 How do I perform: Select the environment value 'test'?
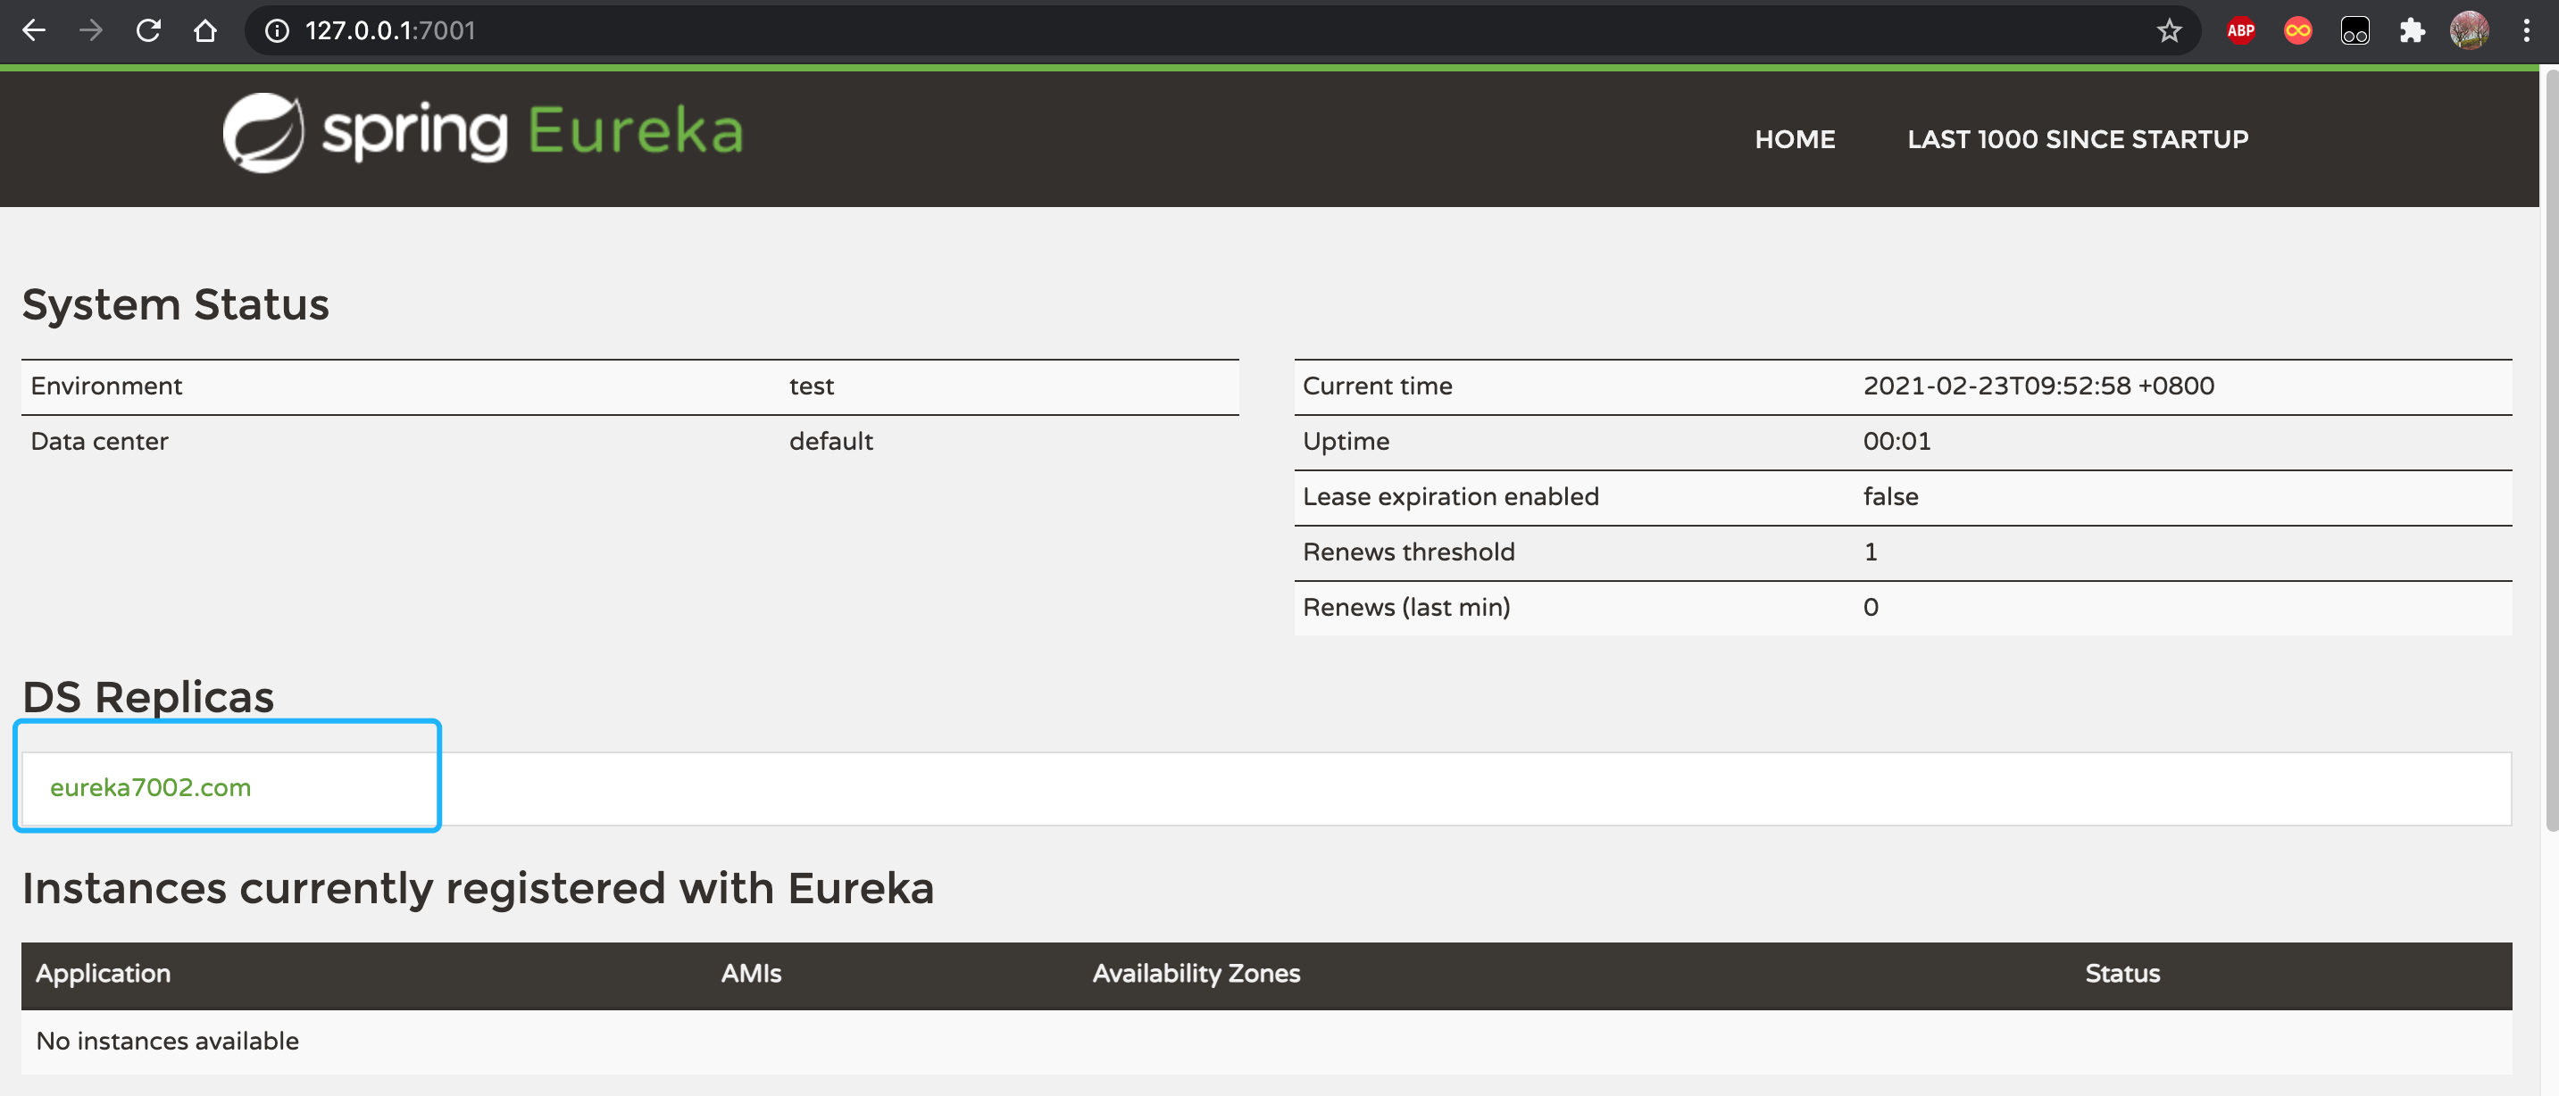point(811,386)
